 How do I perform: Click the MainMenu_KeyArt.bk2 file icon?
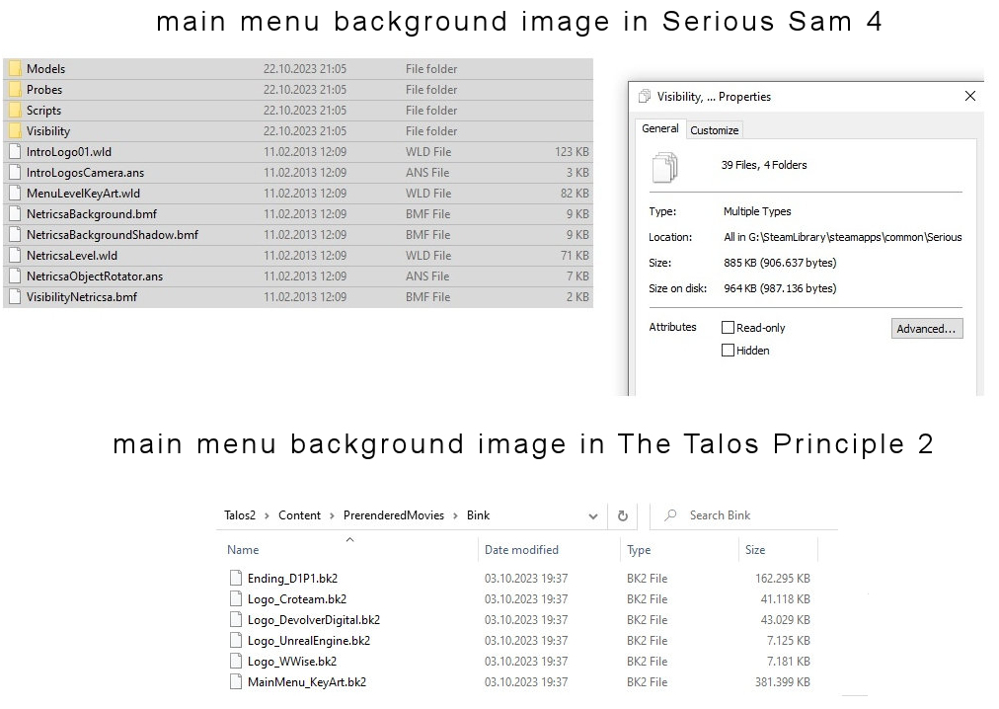click(x=236, y=681)
